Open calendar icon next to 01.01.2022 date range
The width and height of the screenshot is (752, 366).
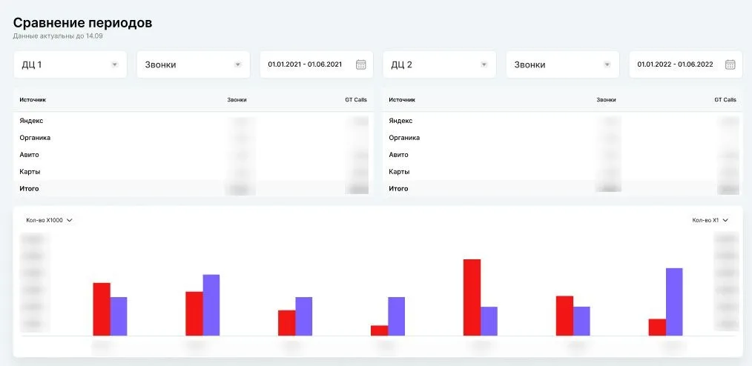pyautogui.click(x=730, y=64)
